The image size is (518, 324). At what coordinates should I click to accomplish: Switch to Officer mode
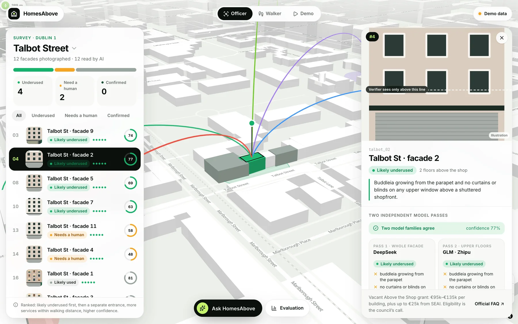point(235,14)
